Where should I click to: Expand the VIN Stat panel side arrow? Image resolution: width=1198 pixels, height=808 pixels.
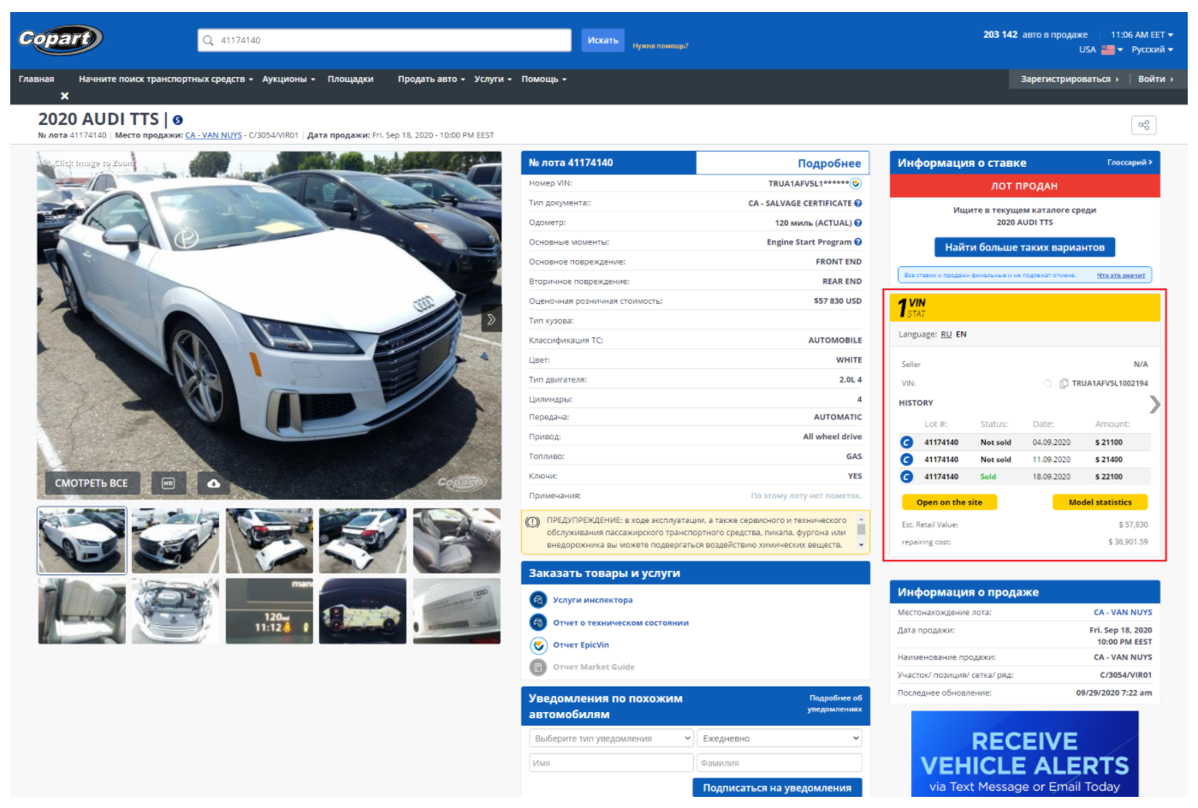[x=1154, y=404]
